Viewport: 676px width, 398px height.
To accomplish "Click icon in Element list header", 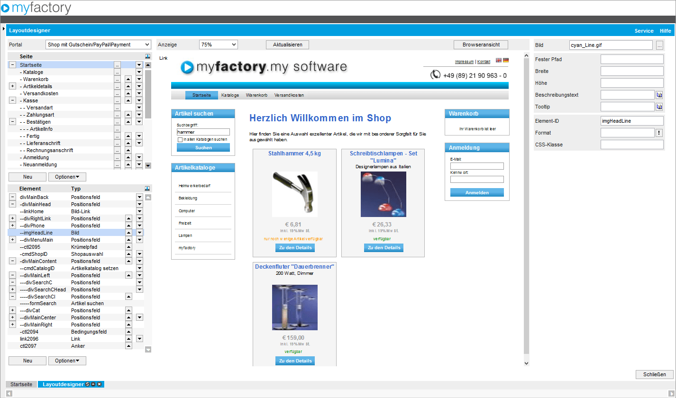I will click(x=147, y=189).
